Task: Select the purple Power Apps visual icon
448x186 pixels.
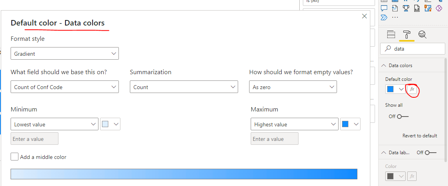Action: point(439,8)
